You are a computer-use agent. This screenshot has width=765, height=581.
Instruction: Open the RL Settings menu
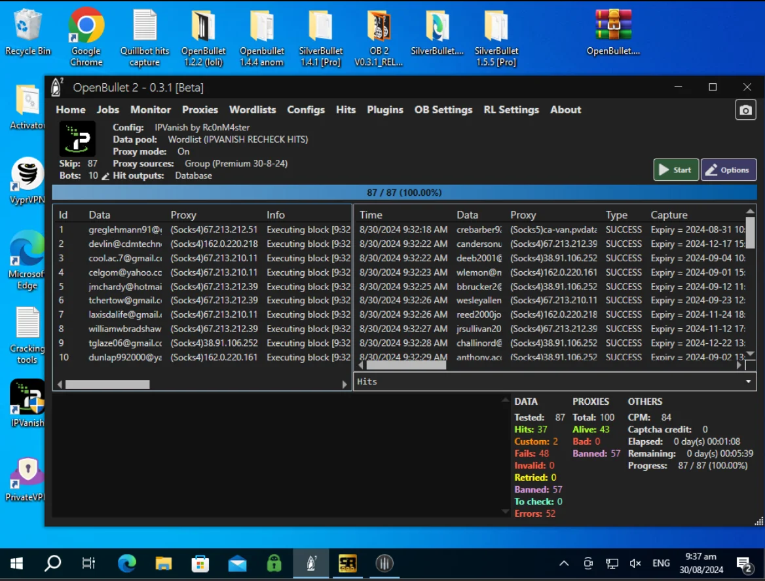[x=512, y=110]
